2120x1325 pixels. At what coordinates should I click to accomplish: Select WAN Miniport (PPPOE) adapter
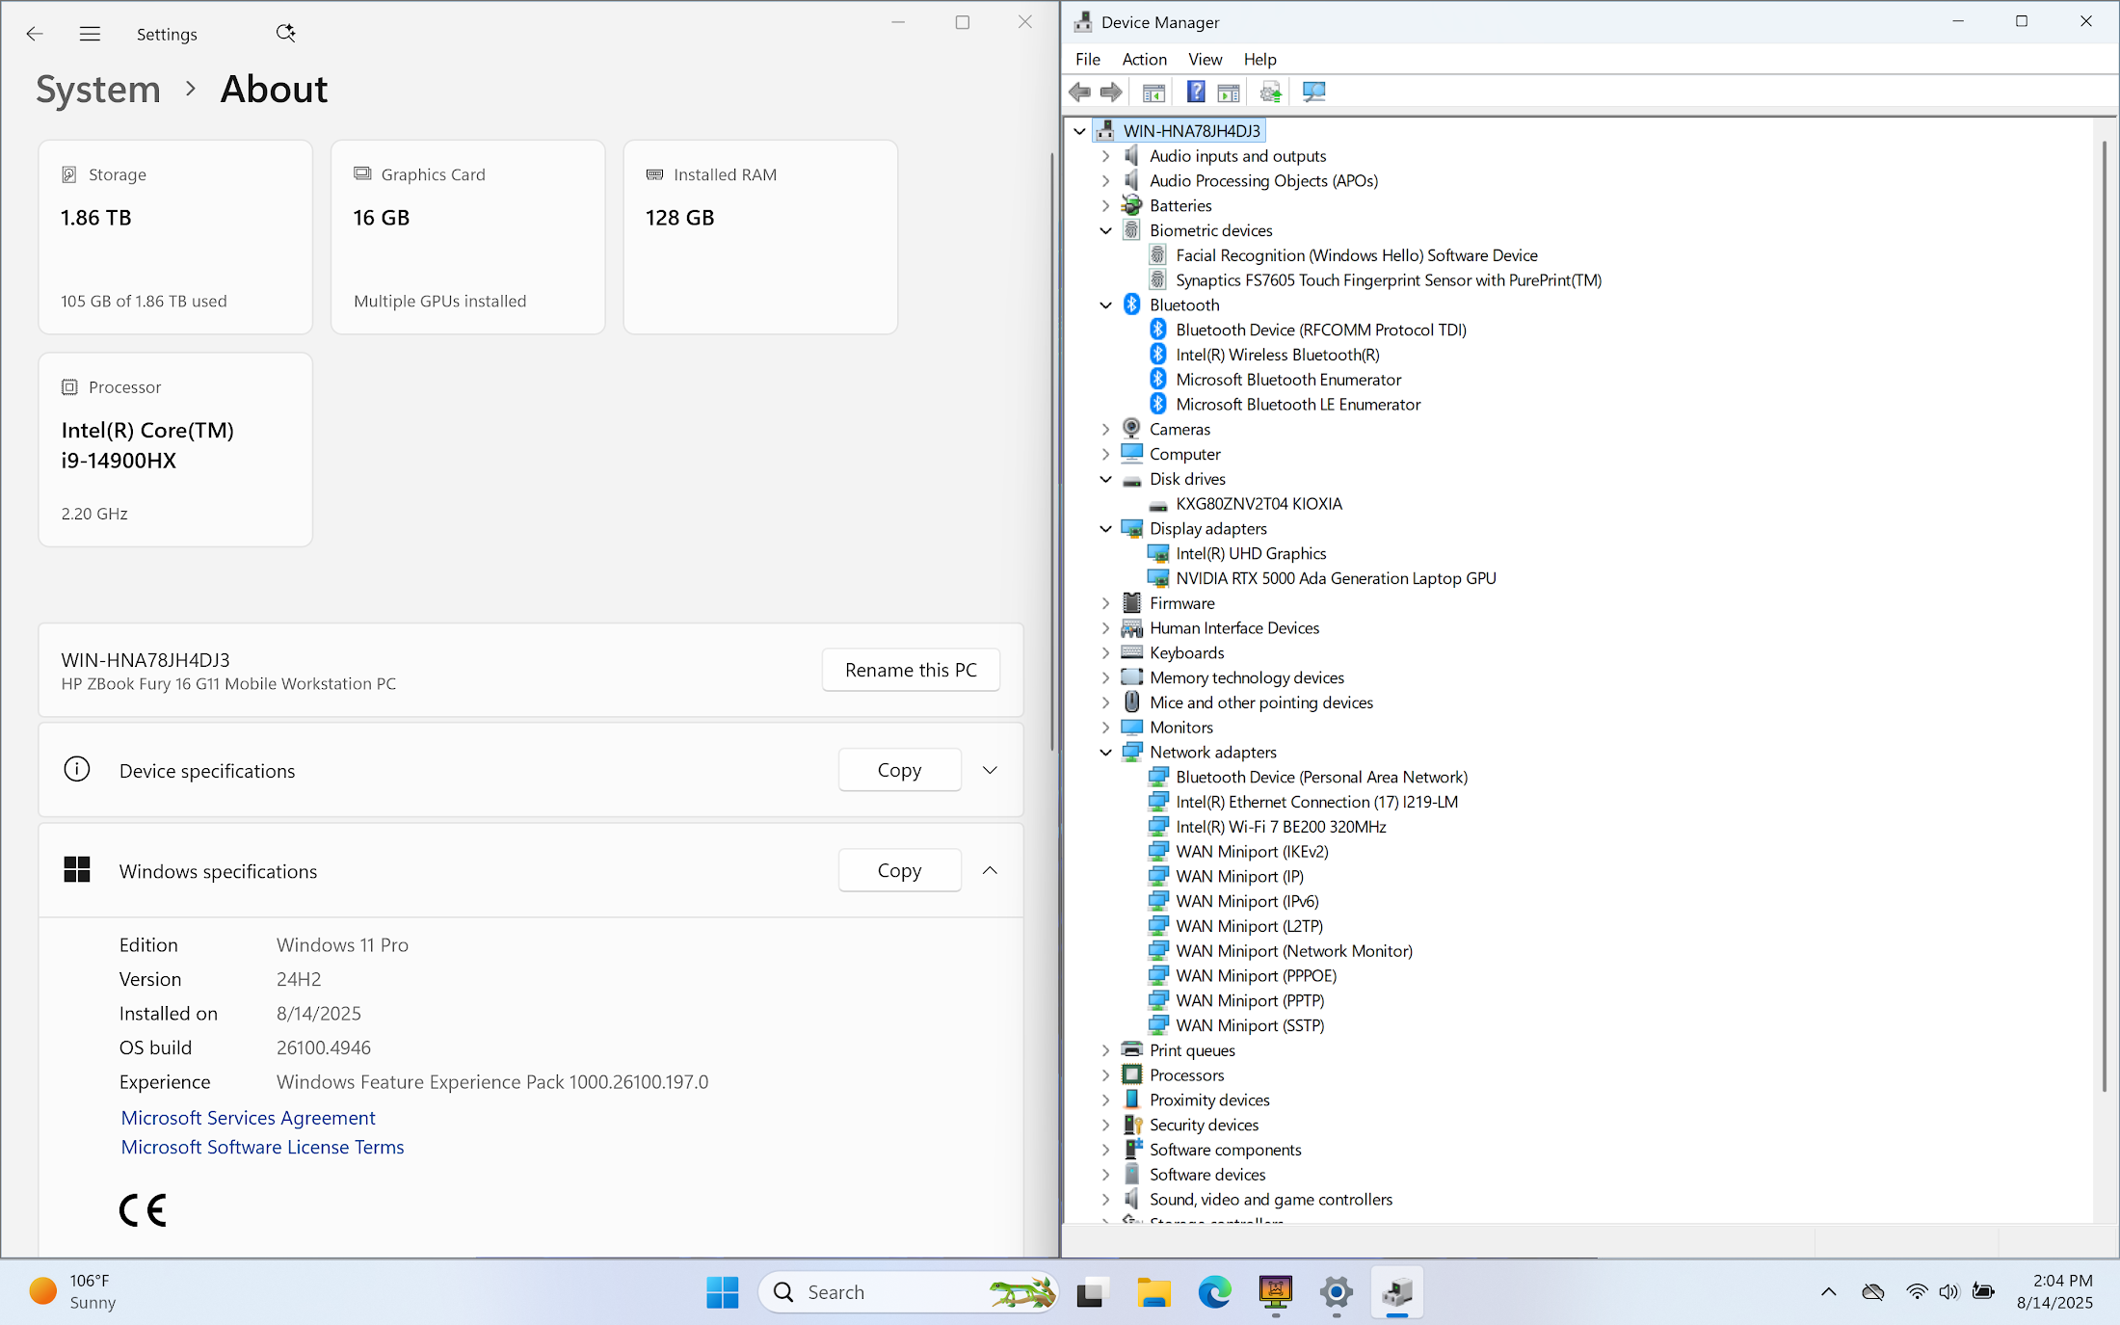click(1257, 976)
